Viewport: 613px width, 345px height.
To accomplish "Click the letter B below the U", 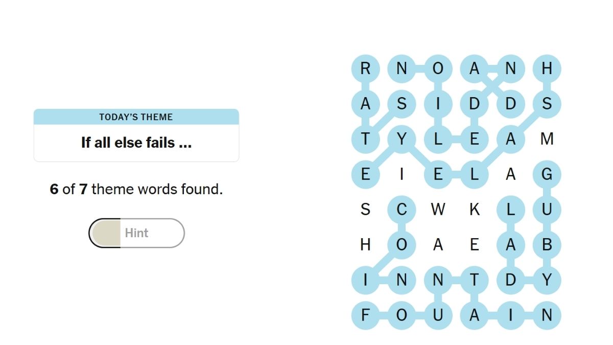I will pyautogui.click(x=547, y=244).
